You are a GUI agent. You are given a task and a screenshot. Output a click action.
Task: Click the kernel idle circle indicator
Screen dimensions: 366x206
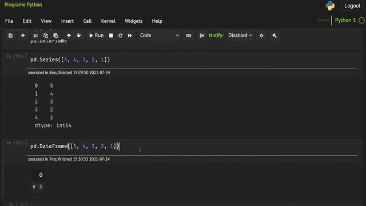361,21
